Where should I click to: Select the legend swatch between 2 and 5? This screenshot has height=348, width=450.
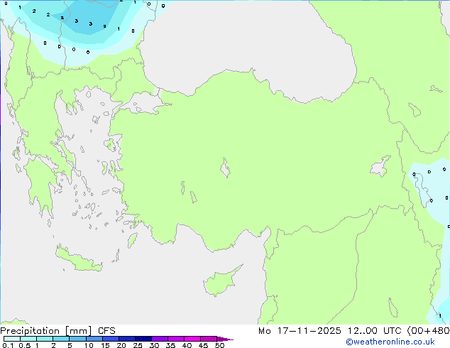(x=61, y=339)
